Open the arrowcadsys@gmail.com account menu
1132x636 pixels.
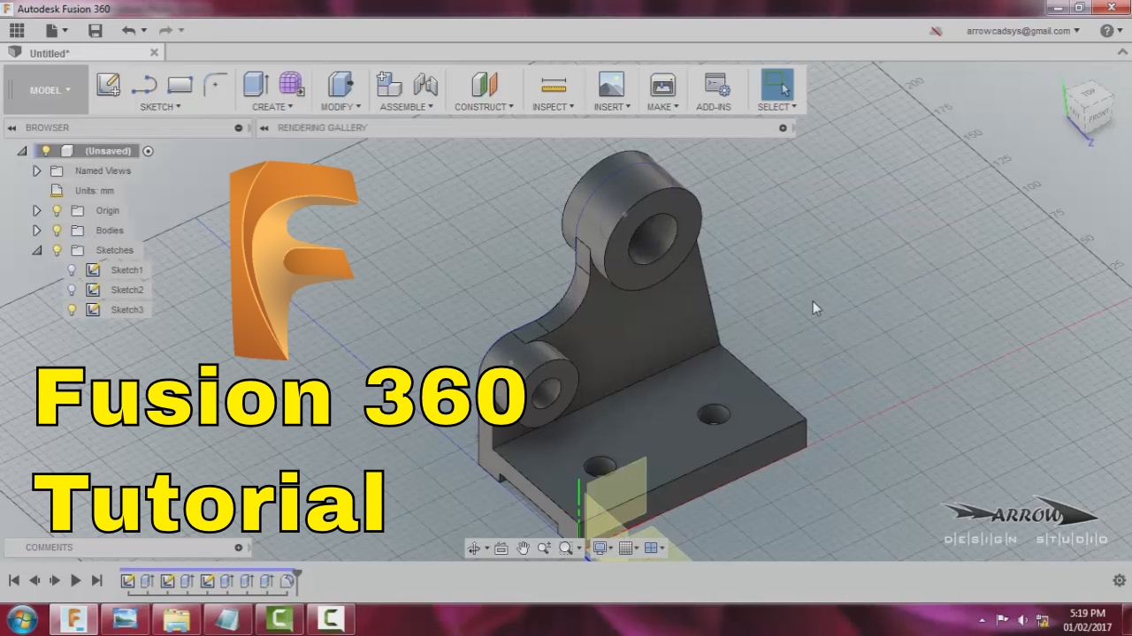click(x=1023, y=31)
